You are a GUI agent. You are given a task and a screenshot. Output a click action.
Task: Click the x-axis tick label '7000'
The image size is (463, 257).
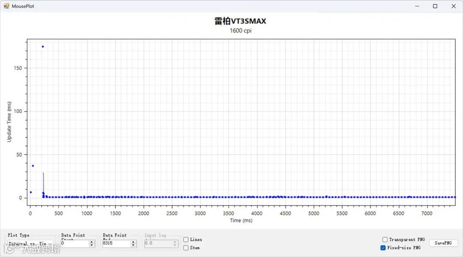click(427, 213)
